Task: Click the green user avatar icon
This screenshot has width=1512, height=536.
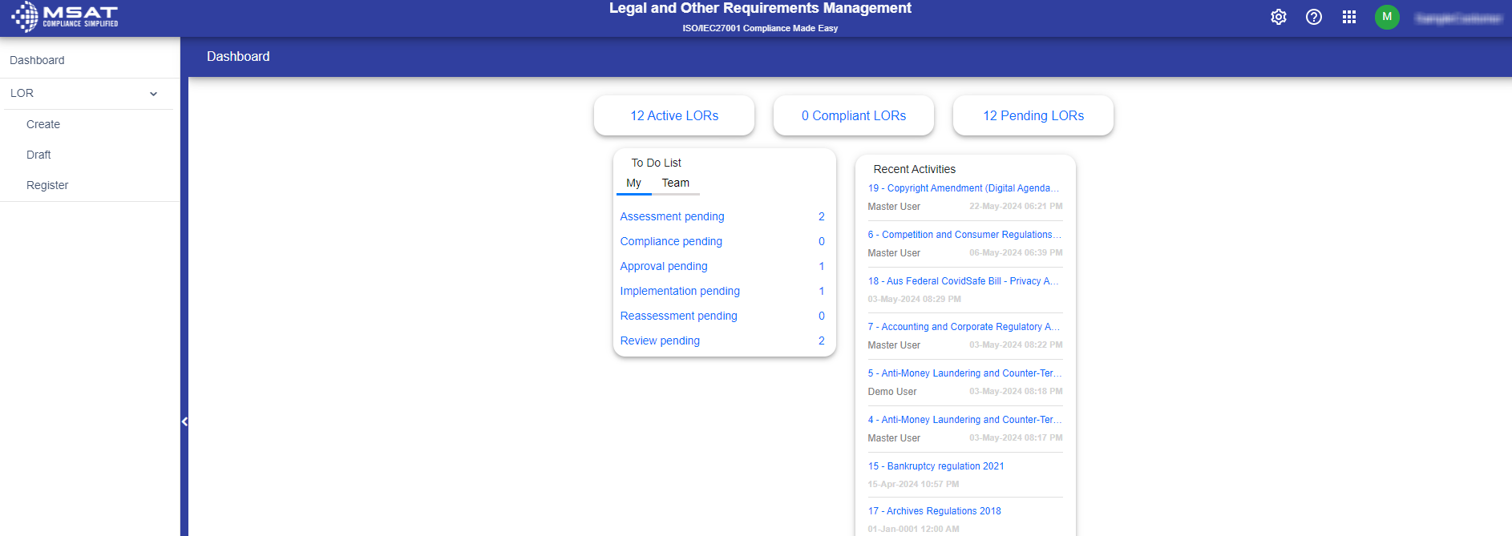Action: coord(1387,17)
